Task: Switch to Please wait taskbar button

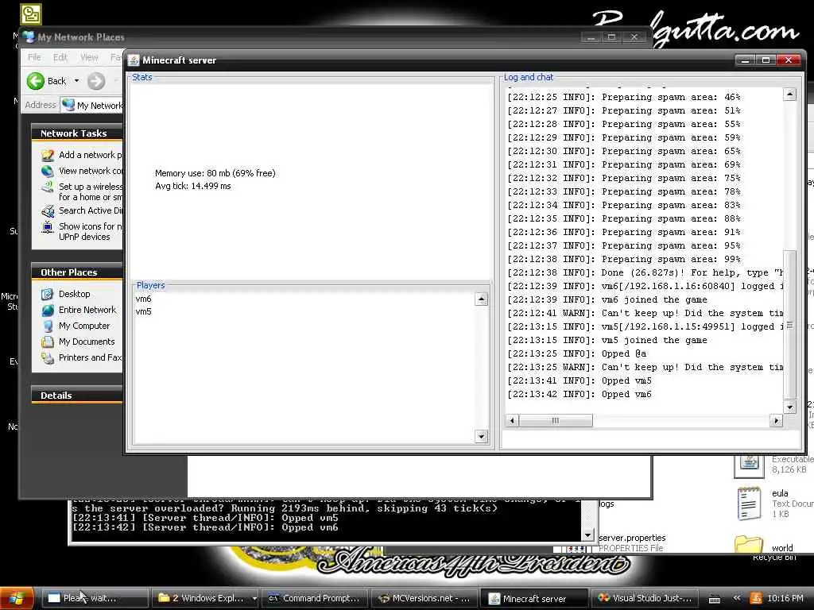Action: (x=95, y=598)
